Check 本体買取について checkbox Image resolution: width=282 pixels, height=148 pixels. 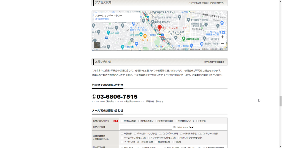point(176,121)
